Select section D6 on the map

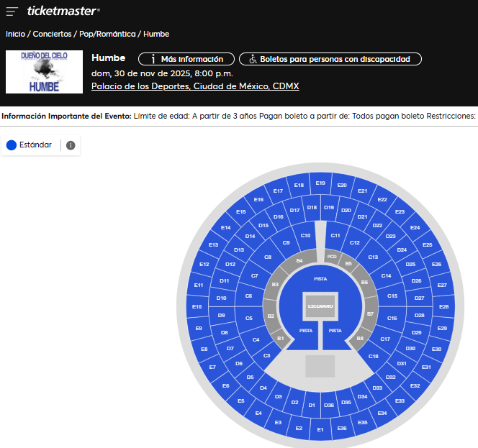point(239,363)
